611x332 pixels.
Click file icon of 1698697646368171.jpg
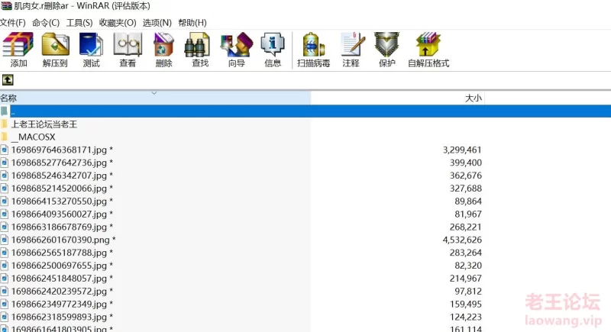(x=5, y=150)
